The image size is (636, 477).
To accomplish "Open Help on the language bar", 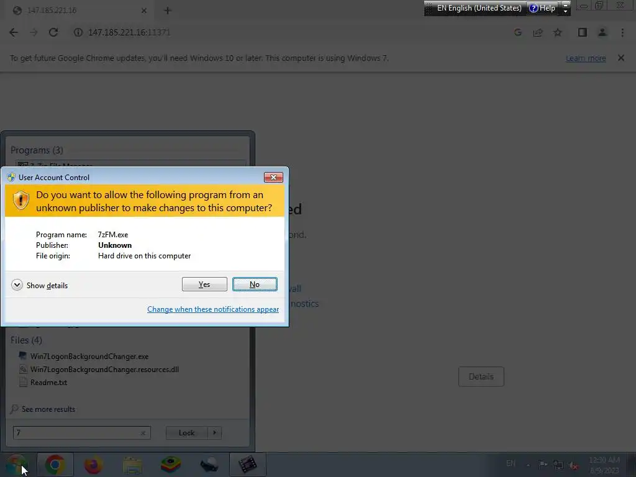I will coord(543,8).
